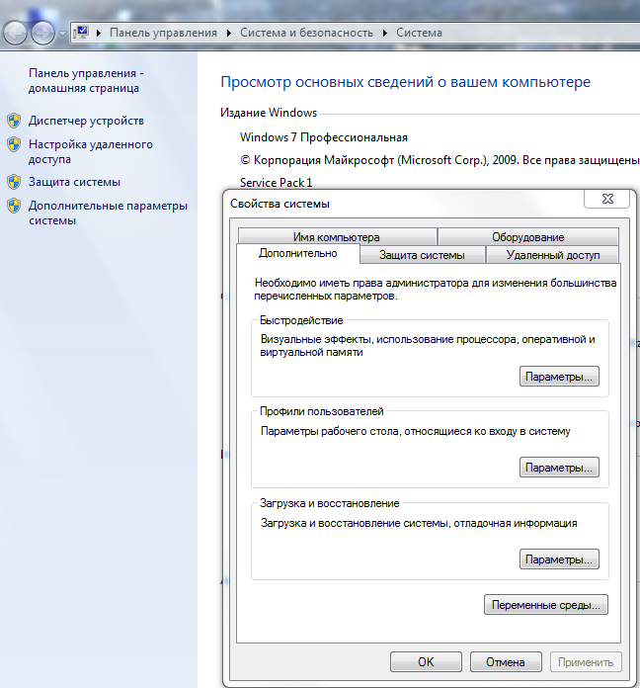Click the Forward navigation arrow
Screen dimensions: 640x688
pyautogui.click(x=42, y=33)
